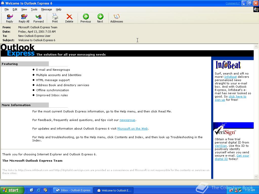Viewport: 259px width, 194px height.
Task: Click 'Multiple accounts and Identities' bullet text
Action: click(59, 75)
